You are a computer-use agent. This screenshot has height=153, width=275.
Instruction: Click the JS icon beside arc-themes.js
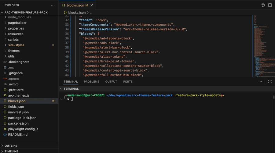(5, 95)
